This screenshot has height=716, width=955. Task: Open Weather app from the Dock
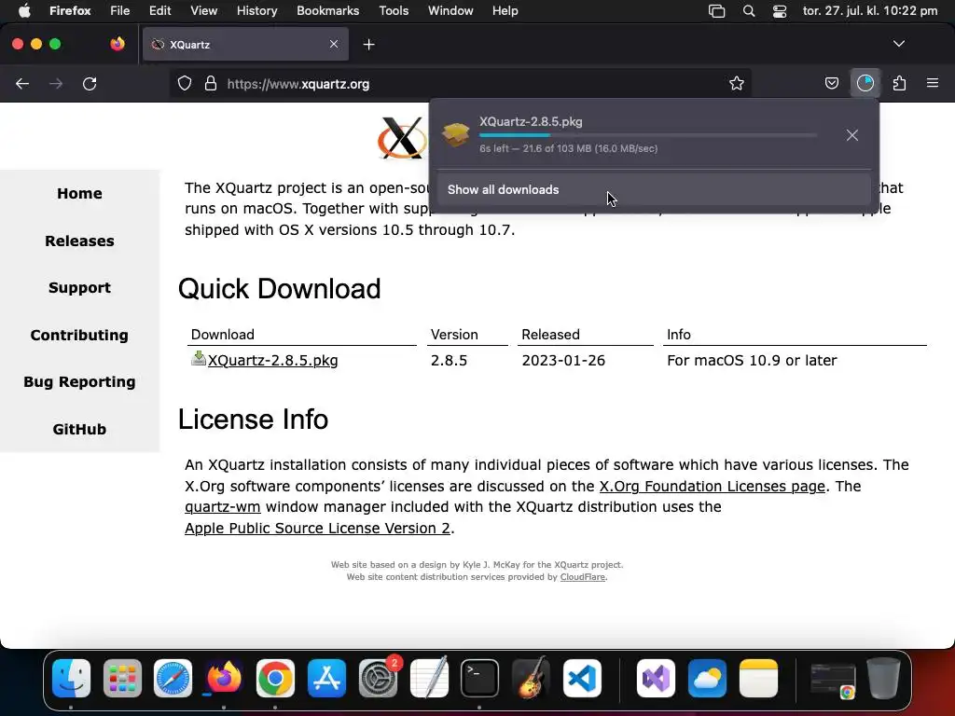point(707,679)
